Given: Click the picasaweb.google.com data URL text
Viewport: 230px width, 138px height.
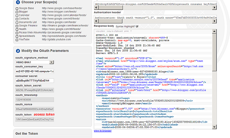Looking at the screenshot, I should click(62, 33).
